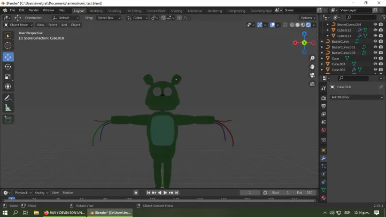Select the Measure tool
The width and height of the screenshot is (386, 217).
(8, 108)
